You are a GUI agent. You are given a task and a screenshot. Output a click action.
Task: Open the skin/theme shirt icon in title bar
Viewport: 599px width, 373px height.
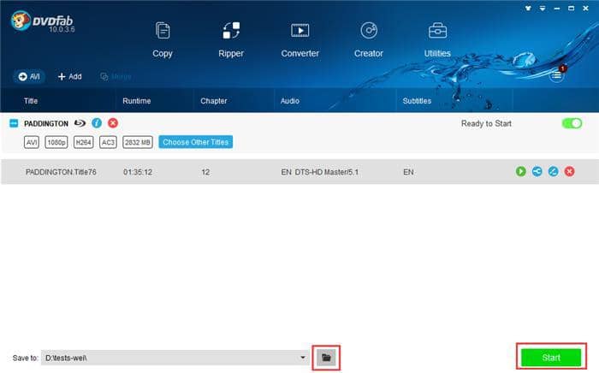tap(528, 8)
